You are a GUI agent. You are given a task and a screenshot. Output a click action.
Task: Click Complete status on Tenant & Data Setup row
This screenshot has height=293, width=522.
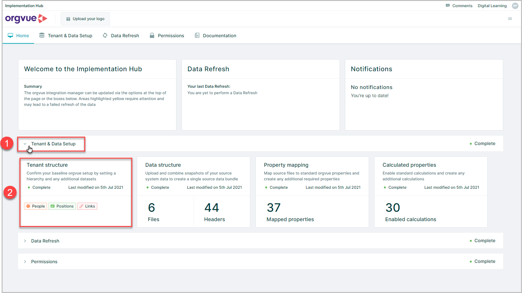tap(482, 143)
